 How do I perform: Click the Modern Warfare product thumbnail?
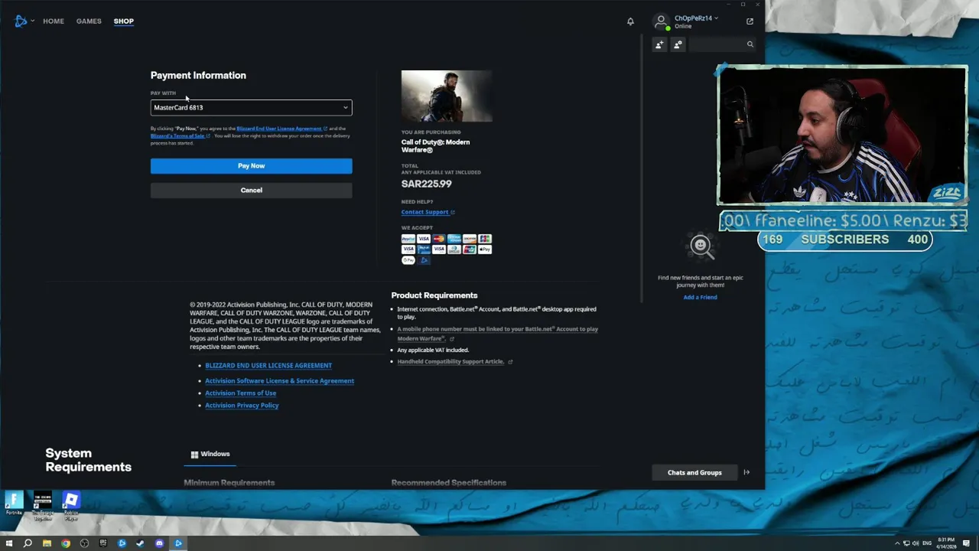point(447,96)
